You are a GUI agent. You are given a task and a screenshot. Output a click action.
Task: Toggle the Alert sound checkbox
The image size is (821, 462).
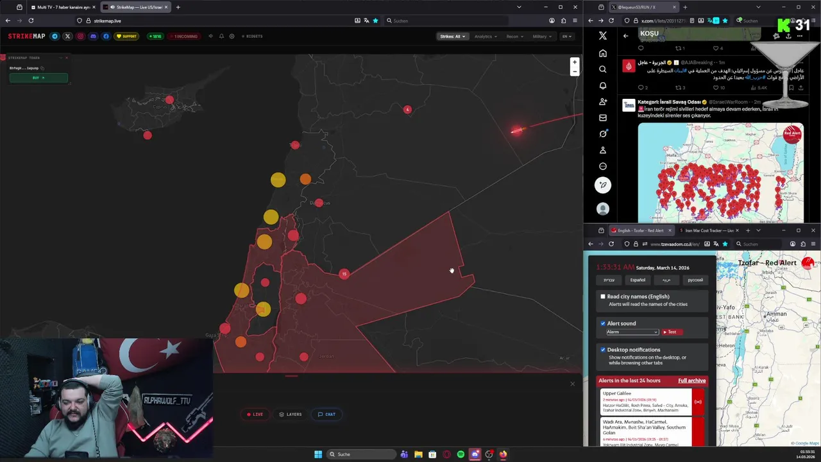click(x=603, y=323)
